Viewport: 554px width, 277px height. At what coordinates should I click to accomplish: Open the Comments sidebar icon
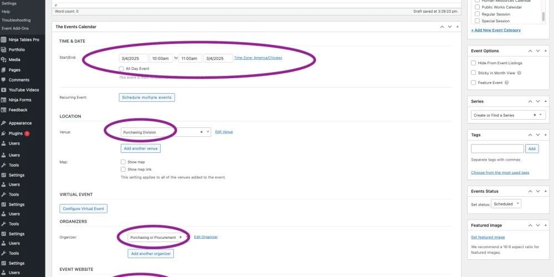(x=4, y=80)
